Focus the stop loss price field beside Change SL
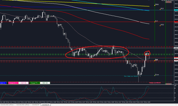Image resolution: width=178 pixels, height=106 pixels. pos(23,83)
